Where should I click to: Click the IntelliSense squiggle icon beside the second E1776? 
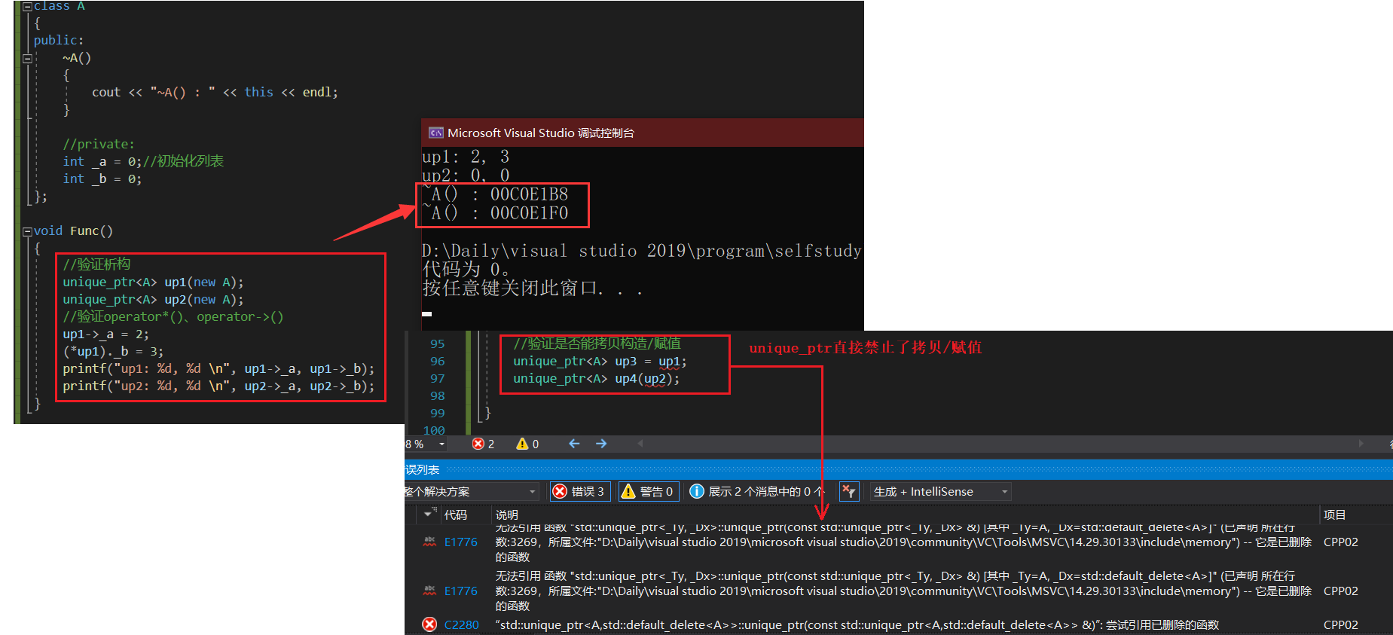pyautogui.click(x=429, y=591)
